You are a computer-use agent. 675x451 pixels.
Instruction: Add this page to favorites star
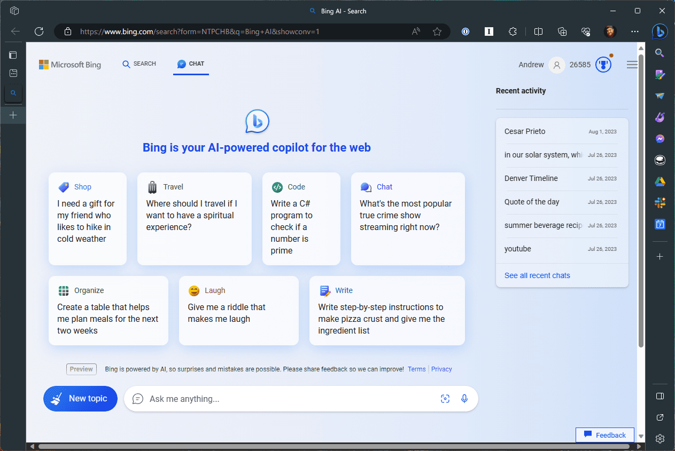coord(437,31)
